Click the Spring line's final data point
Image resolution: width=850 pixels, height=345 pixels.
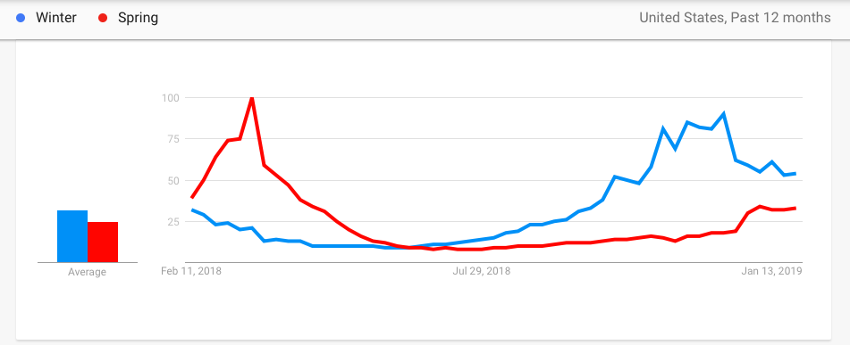coord(795,209)
